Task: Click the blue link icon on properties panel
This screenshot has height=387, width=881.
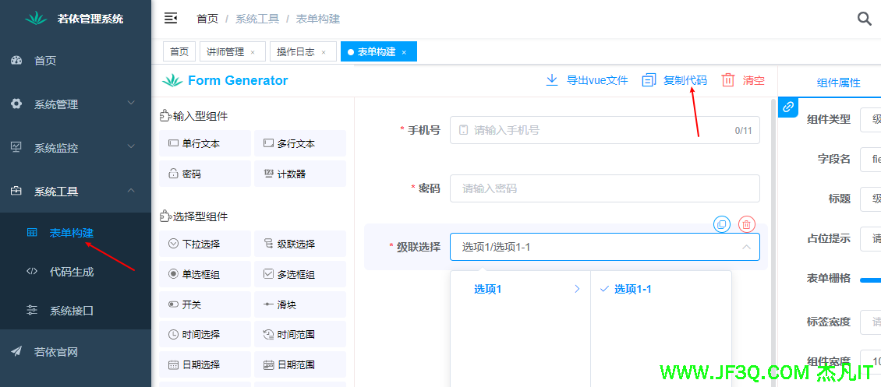Action: pos(788,107)
